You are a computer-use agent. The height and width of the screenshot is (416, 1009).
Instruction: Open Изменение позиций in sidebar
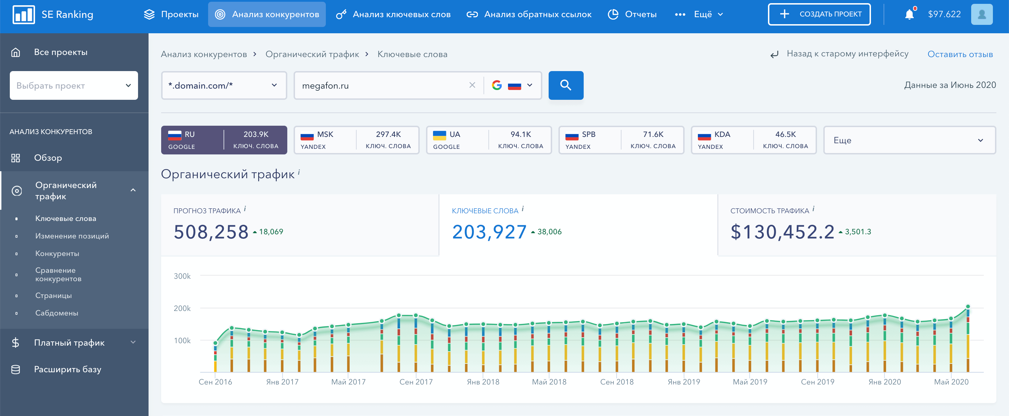coord(72,236)
